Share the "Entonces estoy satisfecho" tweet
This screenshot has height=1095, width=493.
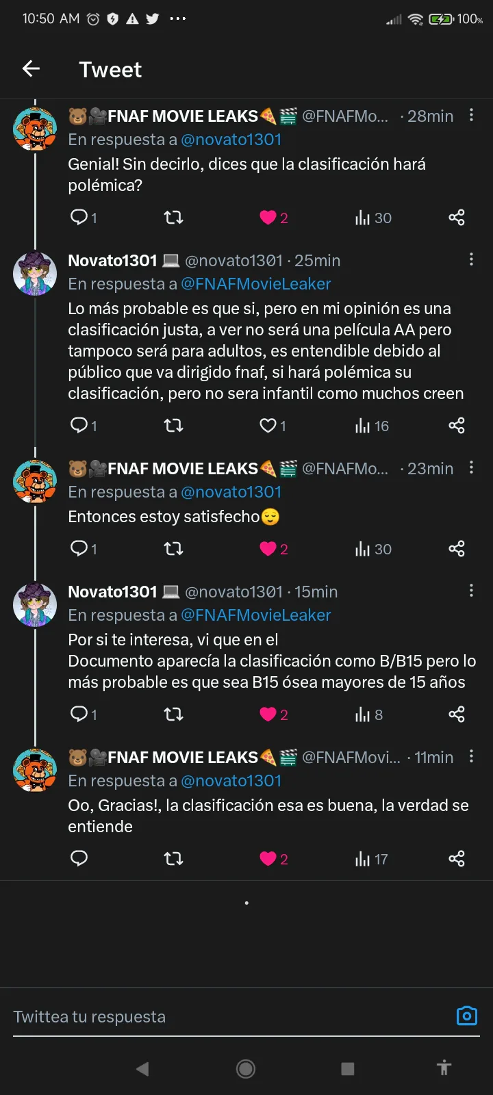pyautogui.click(x=457, y=549)
